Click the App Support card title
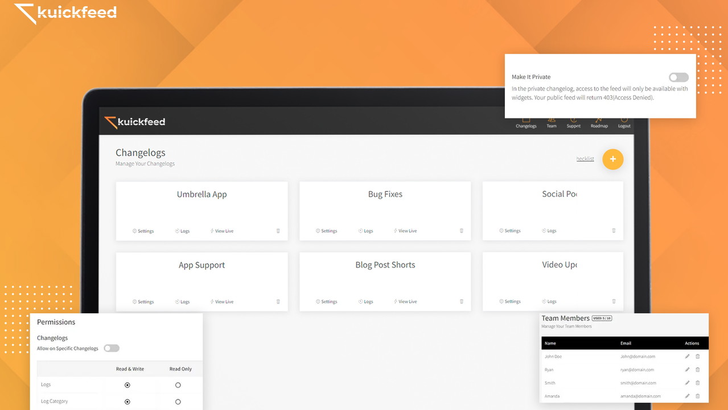Viewport: 728px width, 410px height. [201, 265]
